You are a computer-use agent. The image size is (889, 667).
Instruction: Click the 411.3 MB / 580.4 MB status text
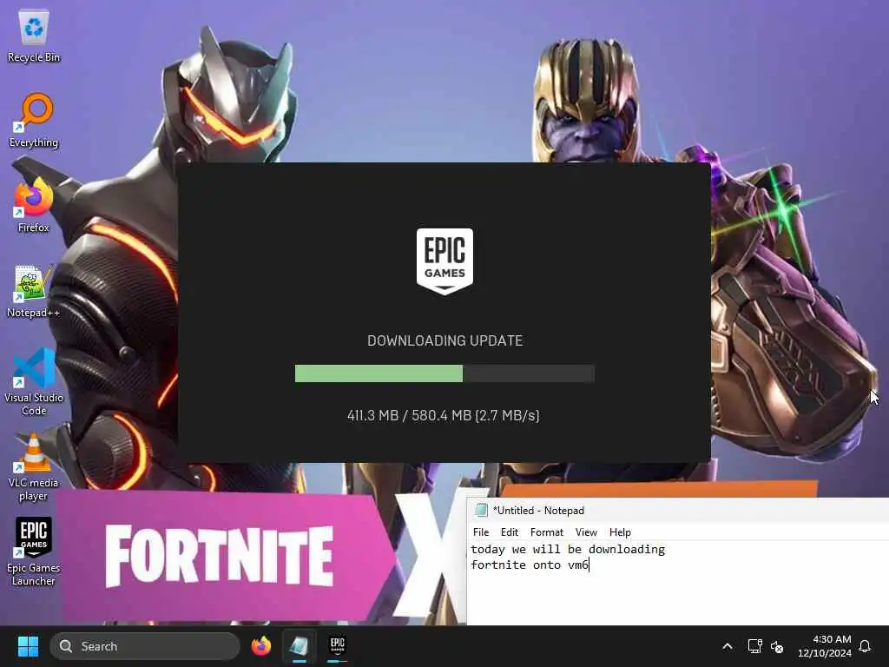[444, 415]
